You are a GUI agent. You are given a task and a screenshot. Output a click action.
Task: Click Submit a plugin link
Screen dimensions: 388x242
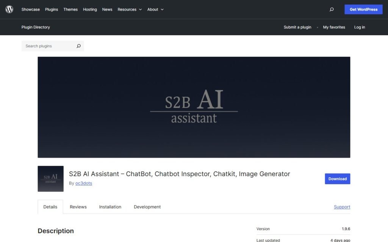[297, 27]
